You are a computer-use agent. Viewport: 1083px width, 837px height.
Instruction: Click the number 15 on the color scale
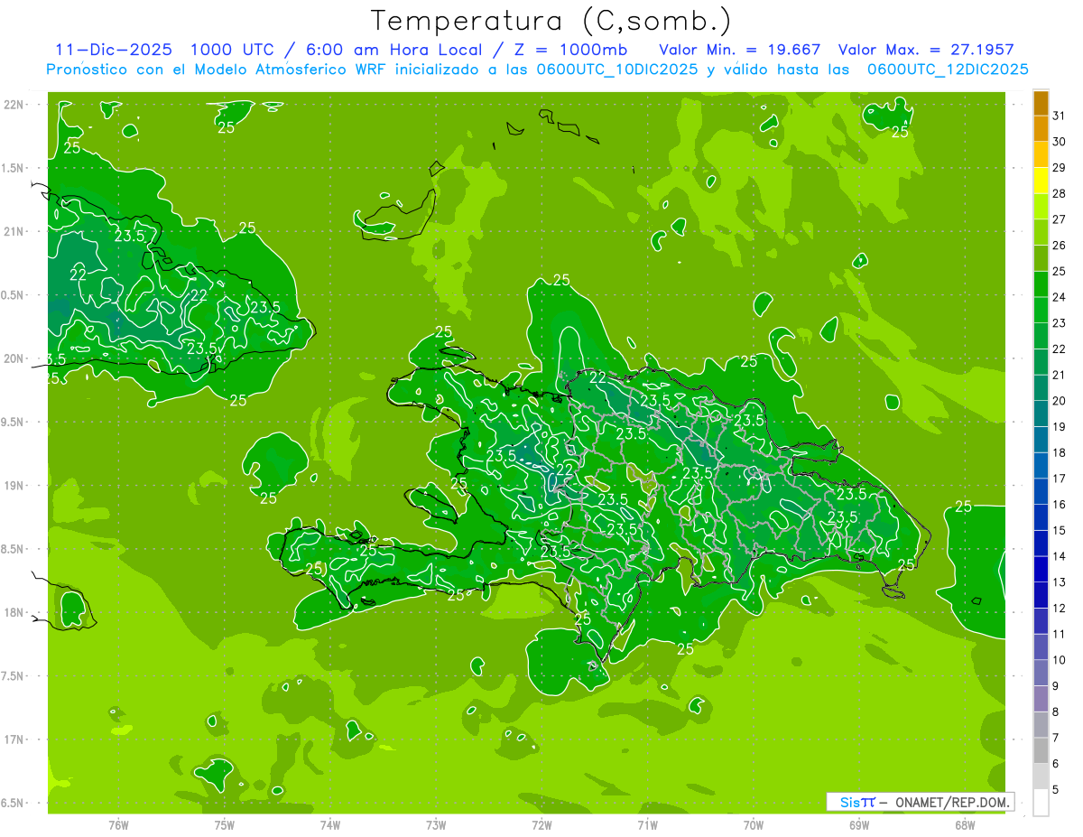click(x=1059, y=530)
